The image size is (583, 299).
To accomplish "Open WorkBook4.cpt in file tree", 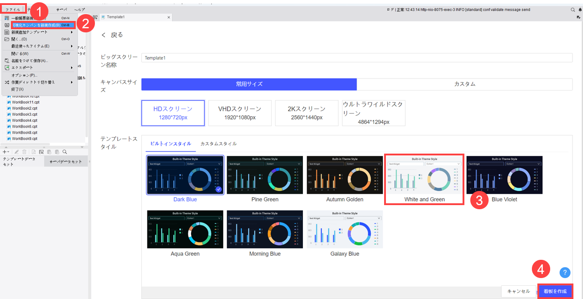I will click(25, 120).
